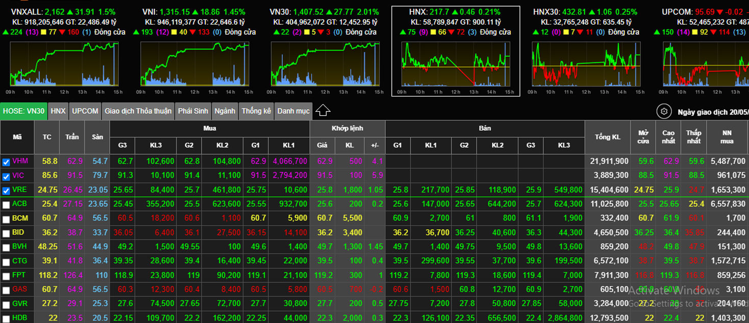
Task: Sort by Tổng KL column header
Action: [x=607, y=137]
